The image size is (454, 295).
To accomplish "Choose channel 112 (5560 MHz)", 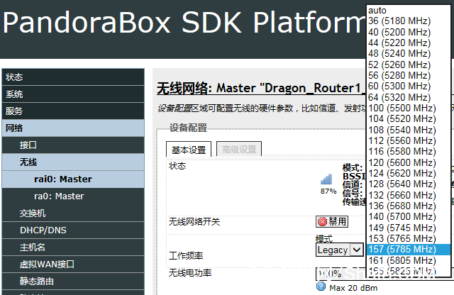I will (409, 140).
